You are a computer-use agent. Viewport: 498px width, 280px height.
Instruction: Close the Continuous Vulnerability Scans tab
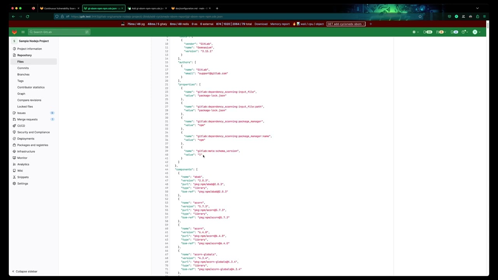coord(78,8)
